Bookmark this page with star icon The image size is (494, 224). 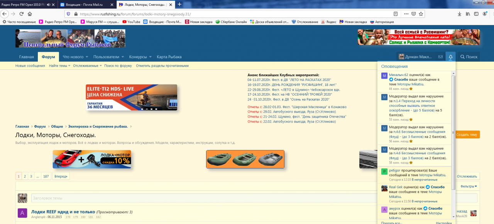click(x=421, y=14)
